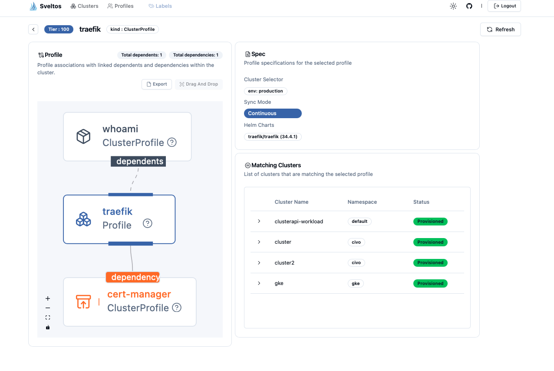Click the clusterapi-workload cluster name

299,222
